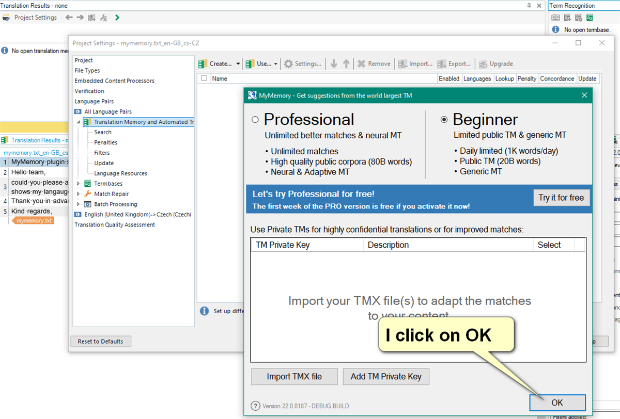The image size is (620, 419).
Task: Click the Project Settings toolbar icon
Action: pos(6,18)
